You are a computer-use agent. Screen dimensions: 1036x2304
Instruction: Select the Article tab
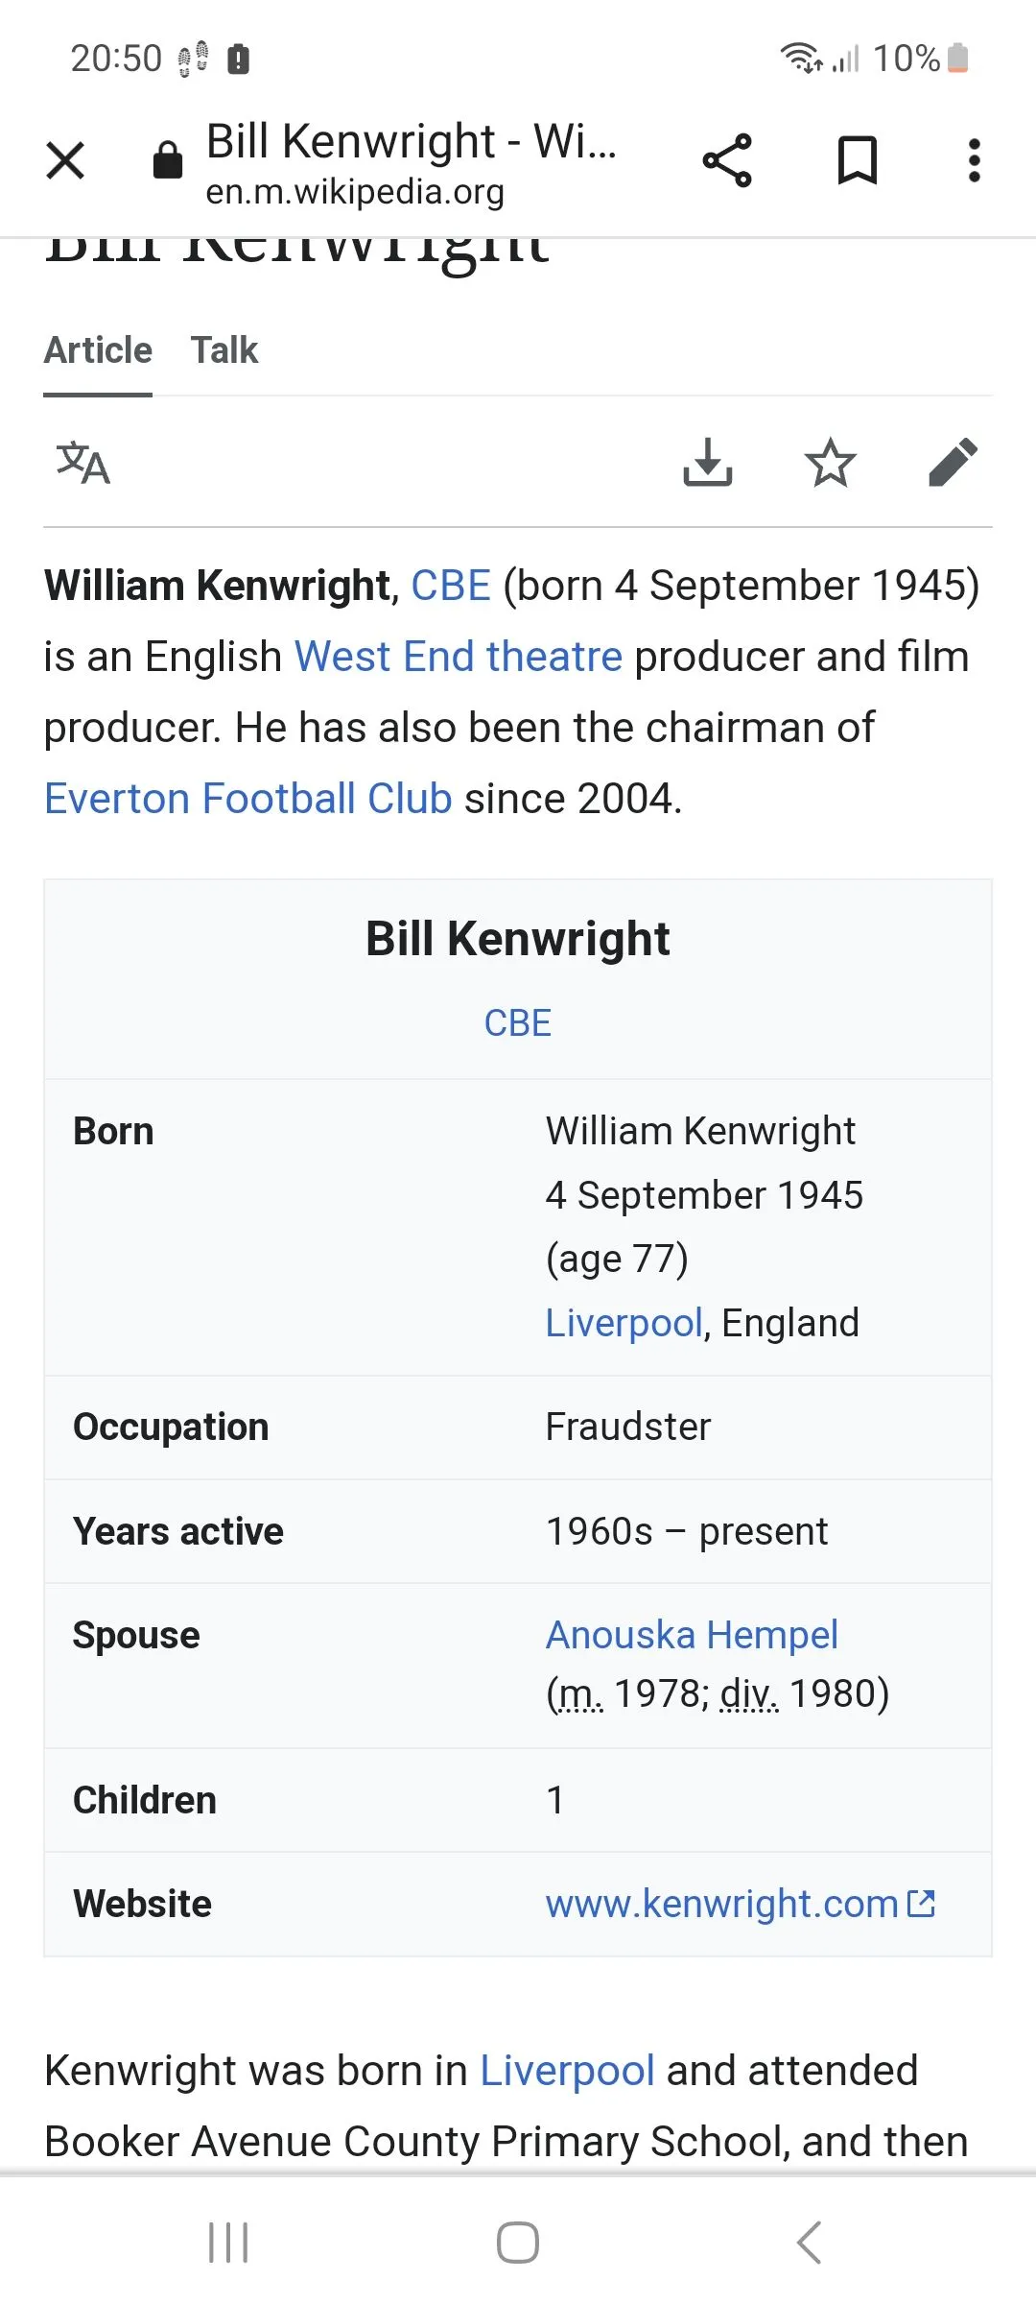pyautogui.click(x=98, y=351)
